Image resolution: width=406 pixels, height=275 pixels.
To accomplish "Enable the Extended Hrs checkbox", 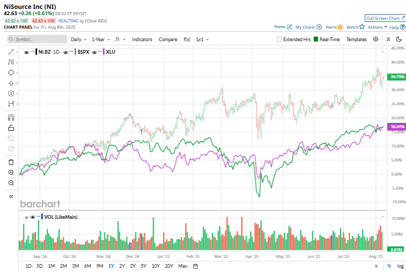I will pos(279,39).
